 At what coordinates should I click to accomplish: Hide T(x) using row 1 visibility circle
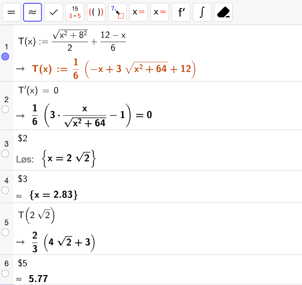click(5, 57)
